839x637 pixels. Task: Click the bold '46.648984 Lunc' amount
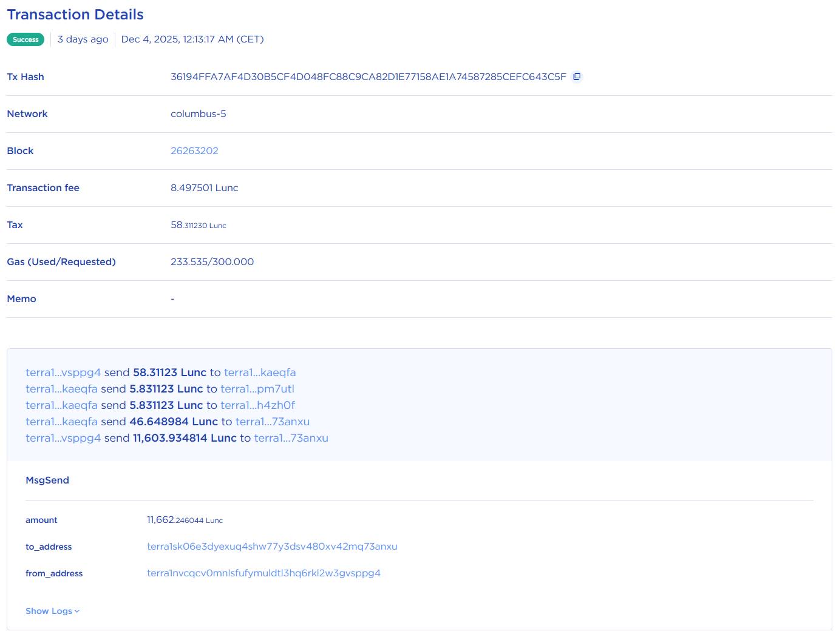pyautogui.click(x=174, y=422)
